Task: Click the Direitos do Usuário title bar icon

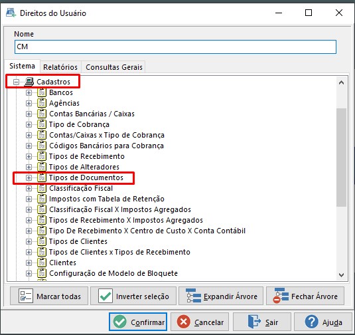Action: 11,13
